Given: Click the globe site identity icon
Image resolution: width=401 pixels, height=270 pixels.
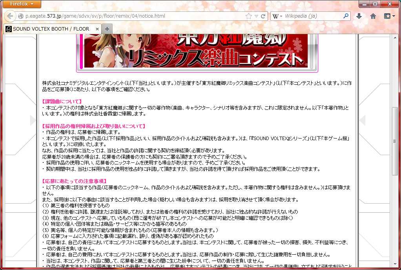Looking at the screenshot, I should (x=21, y=16).
